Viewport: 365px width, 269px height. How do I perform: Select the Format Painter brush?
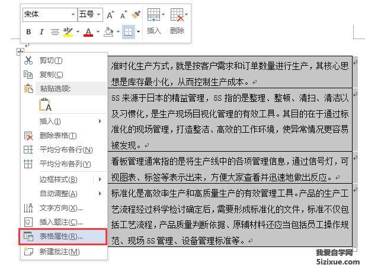coord(136,14)
